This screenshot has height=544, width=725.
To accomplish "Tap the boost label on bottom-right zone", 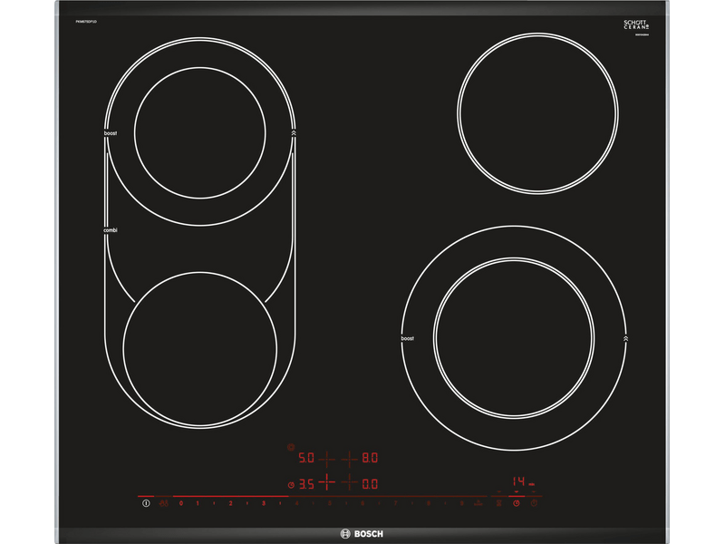I will (407, 338).
